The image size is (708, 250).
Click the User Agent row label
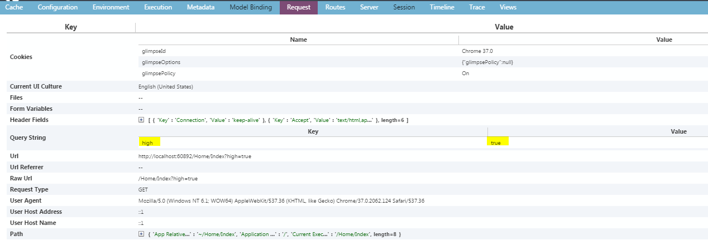[26, 200]
